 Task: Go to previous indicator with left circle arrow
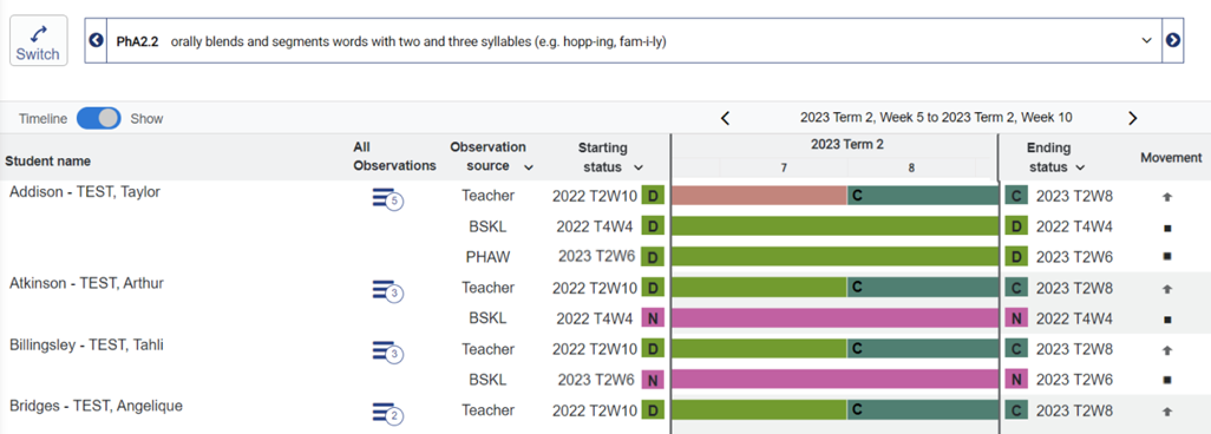point(96,41)
